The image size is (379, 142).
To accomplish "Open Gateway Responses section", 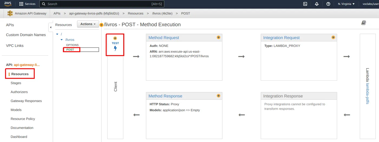I will click(26, 101).
